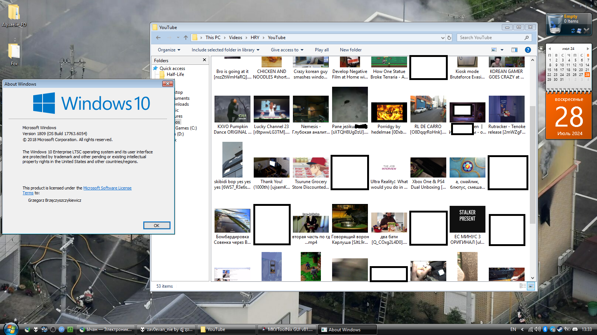Switch to zav0evan_nie taskbar button

click(165, 329)
